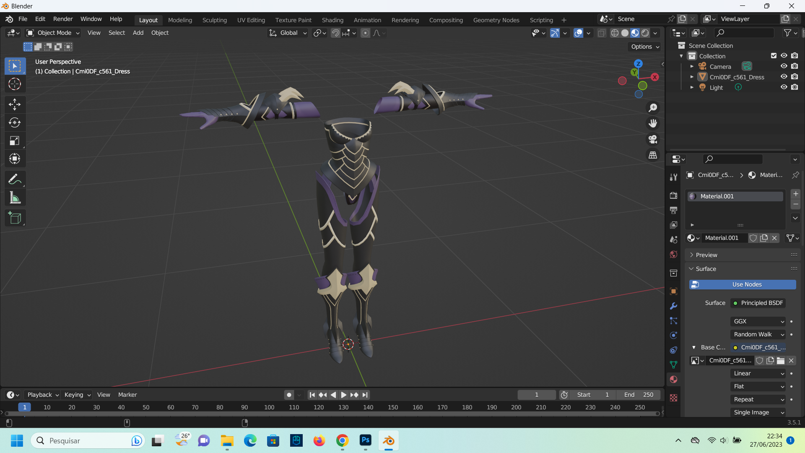The height and width of the screenshot is (453, 805).
Task: Open the Render menu
Action: [63, 19]
